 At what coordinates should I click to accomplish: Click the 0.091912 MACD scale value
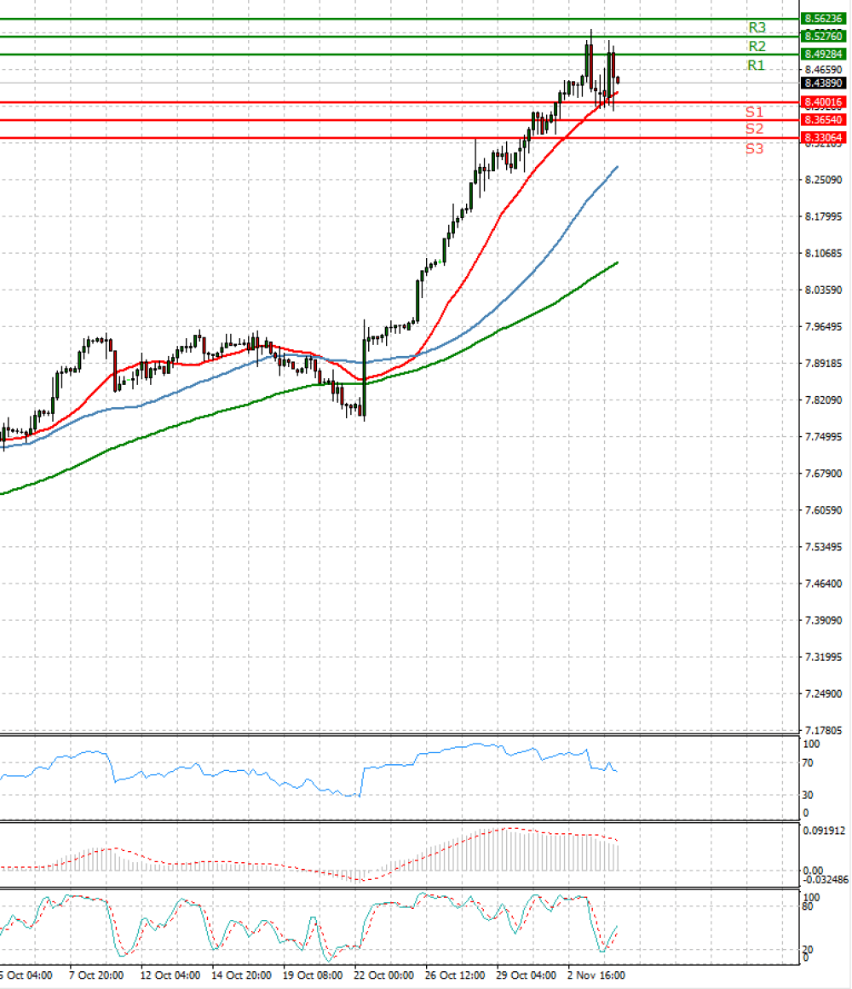pyautogui.click(x=824, y=830)
